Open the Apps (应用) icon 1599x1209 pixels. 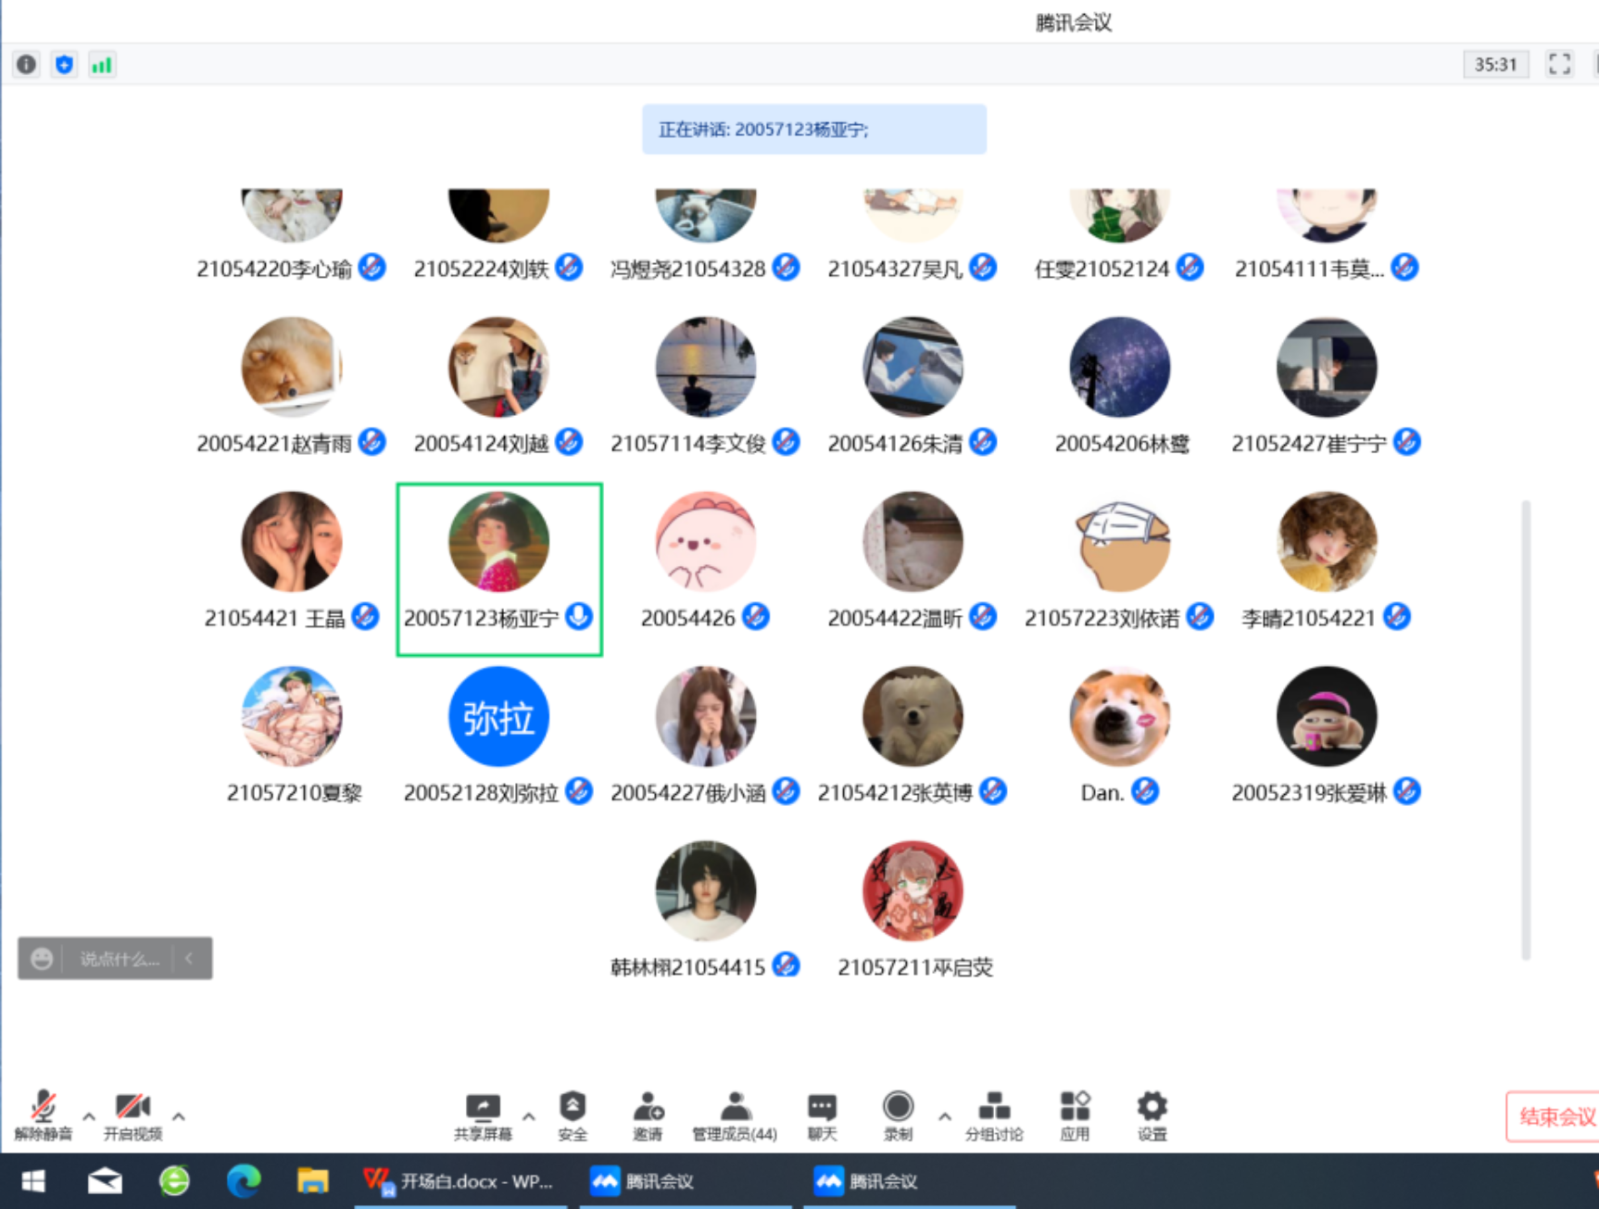click(1075, 1115)
